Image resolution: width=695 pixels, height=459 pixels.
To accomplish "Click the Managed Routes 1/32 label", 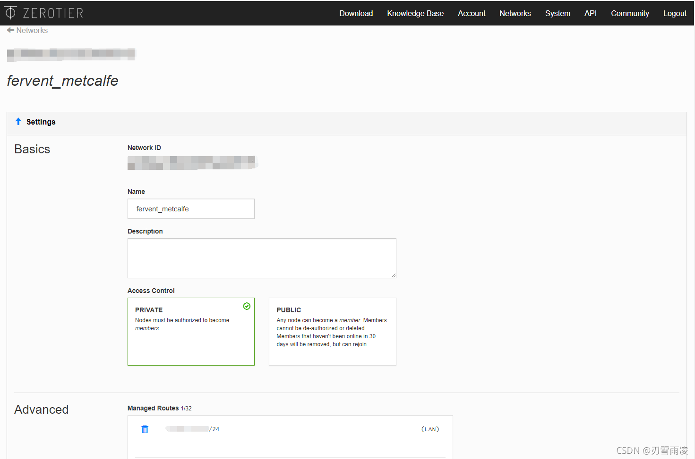I will [x=160, y=408].
